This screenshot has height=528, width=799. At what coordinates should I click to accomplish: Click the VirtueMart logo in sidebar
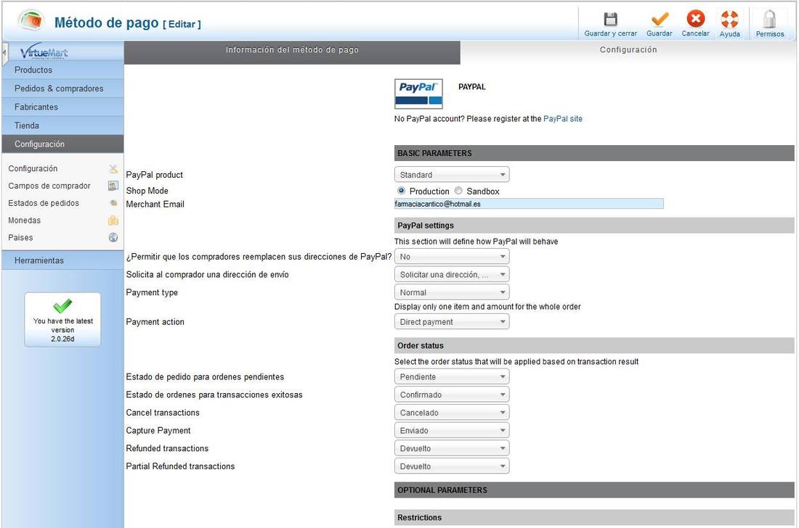[44, 52]
